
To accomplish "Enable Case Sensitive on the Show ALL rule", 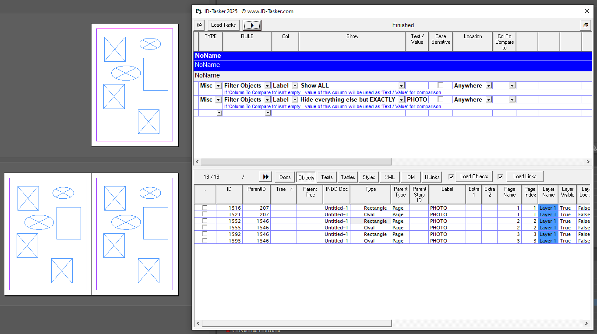I will coord(440,85).
